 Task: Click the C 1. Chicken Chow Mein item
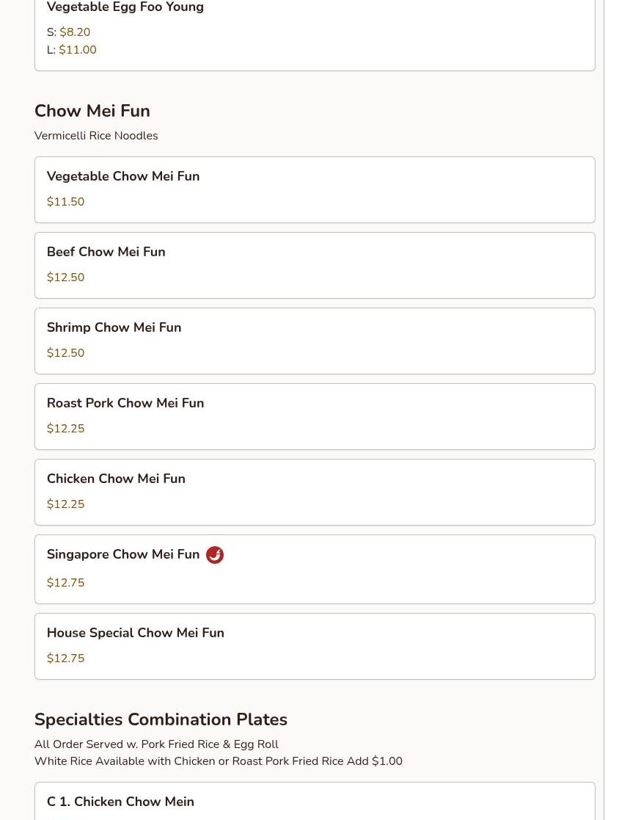(x=120, y=802)
